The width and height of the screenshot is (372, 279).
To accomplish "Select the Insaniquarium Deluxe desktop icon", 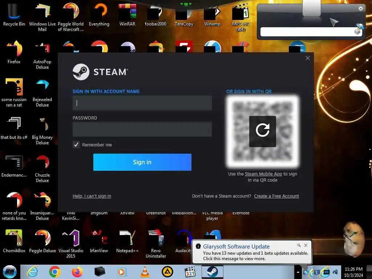I will (x=42, y=206).
